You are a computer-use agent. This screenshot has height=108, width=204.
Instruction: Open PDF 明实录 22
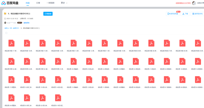136,61
